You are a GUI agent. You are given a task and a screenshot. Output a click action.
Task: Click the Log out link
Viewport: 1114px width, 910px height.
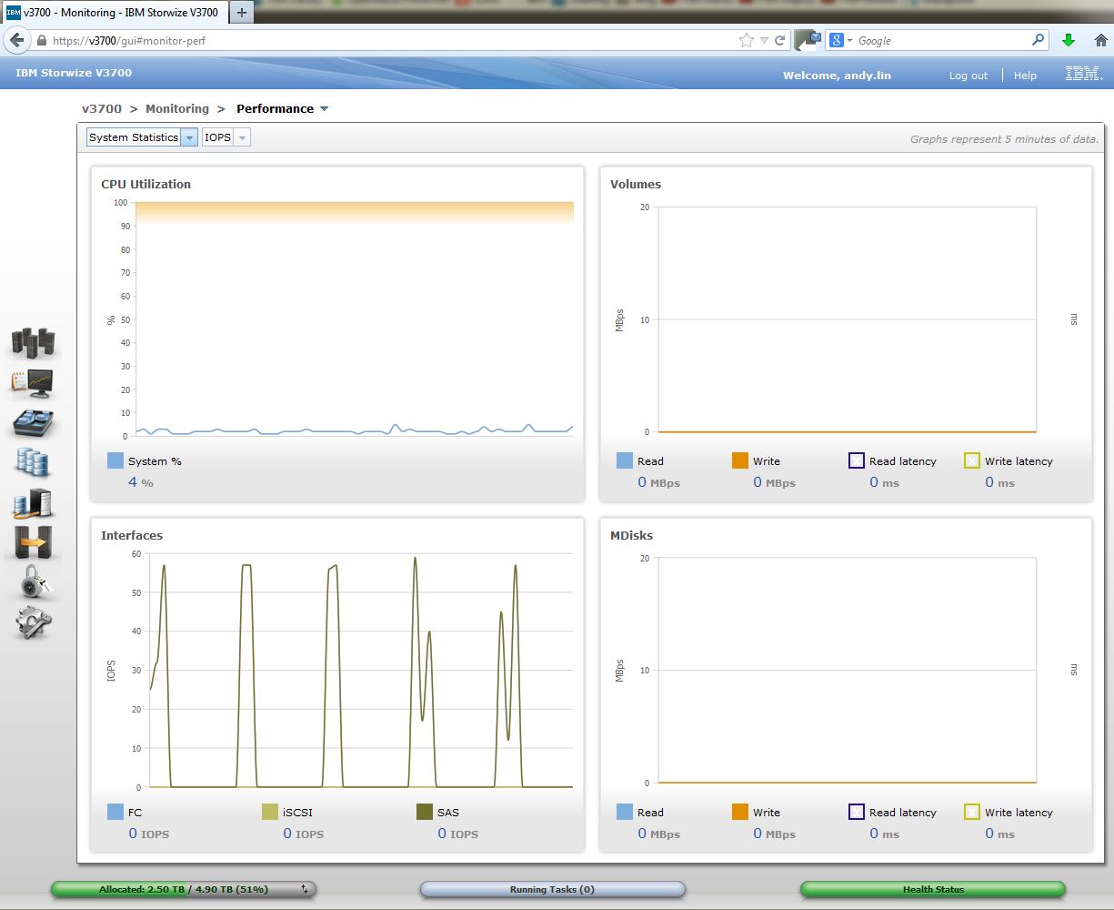[x=968, y=76]
